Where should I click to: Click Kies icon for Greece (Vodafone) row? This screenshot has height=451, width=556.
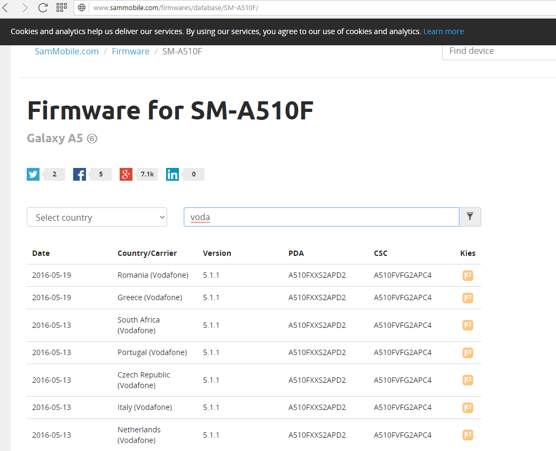468,297
